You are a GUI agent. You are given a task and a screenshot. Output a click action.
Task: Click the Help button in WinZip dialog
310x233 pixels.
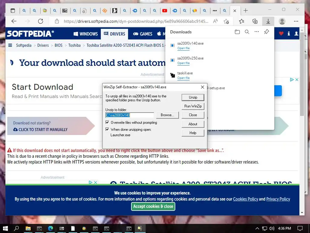[193, 133]
